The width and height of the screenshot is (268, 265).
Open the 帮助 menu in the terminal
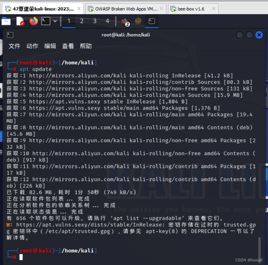(x=85, y=46)
